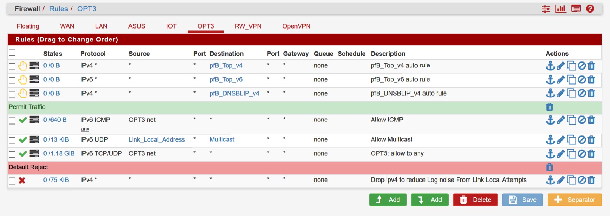This screenshot has width=610, height=216.
Task: Open related settings sliders icon
Action: coord(546,9)
